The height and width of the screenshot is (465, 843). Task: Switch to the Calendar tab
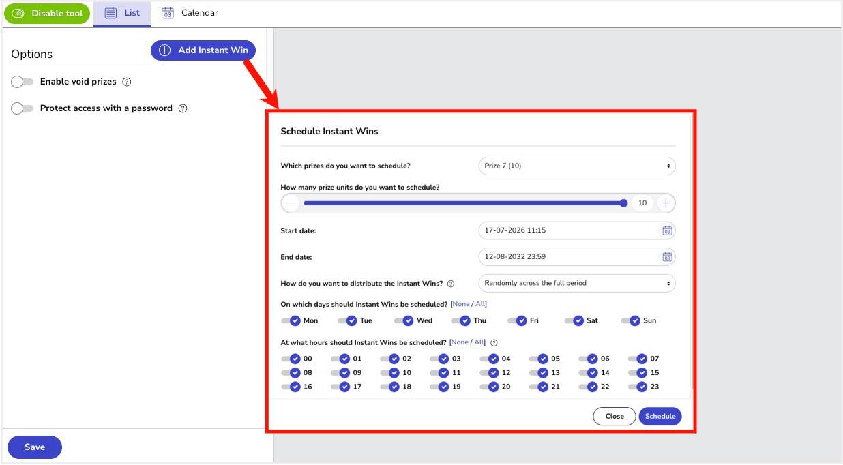click(190, 13)
